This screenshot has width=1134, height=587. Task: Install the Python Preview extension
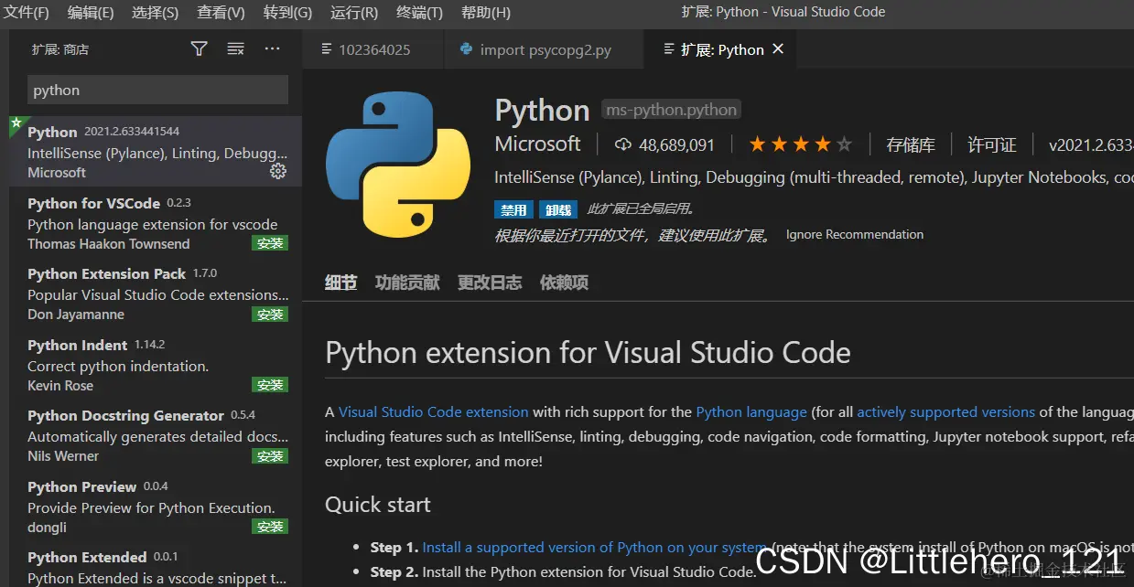coord(270,527)
